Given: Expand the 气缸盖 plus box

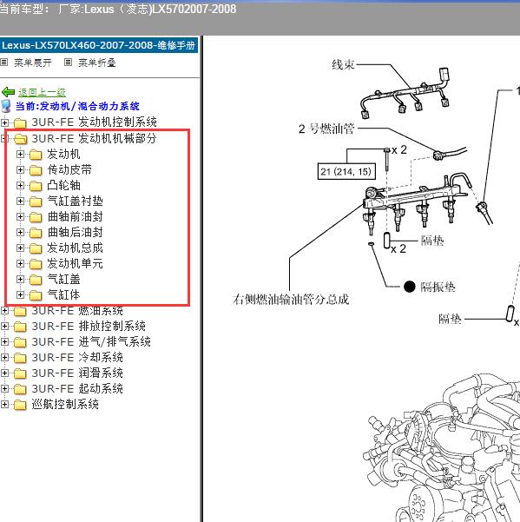Looking at the screenshot, I should (x=20, y=280).
